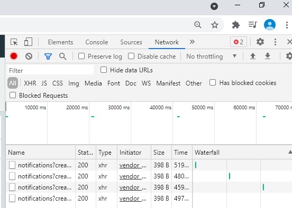Open DevTools settings gear next to the error badge
The height and width of the screenshot is (208, 292).
tap(260, 42)
